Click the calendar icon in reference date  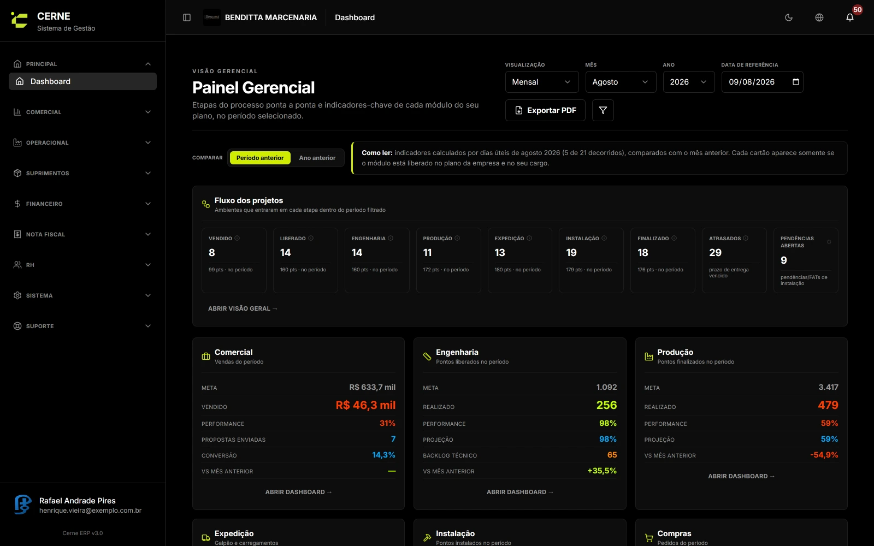click(x=796, y=82)
